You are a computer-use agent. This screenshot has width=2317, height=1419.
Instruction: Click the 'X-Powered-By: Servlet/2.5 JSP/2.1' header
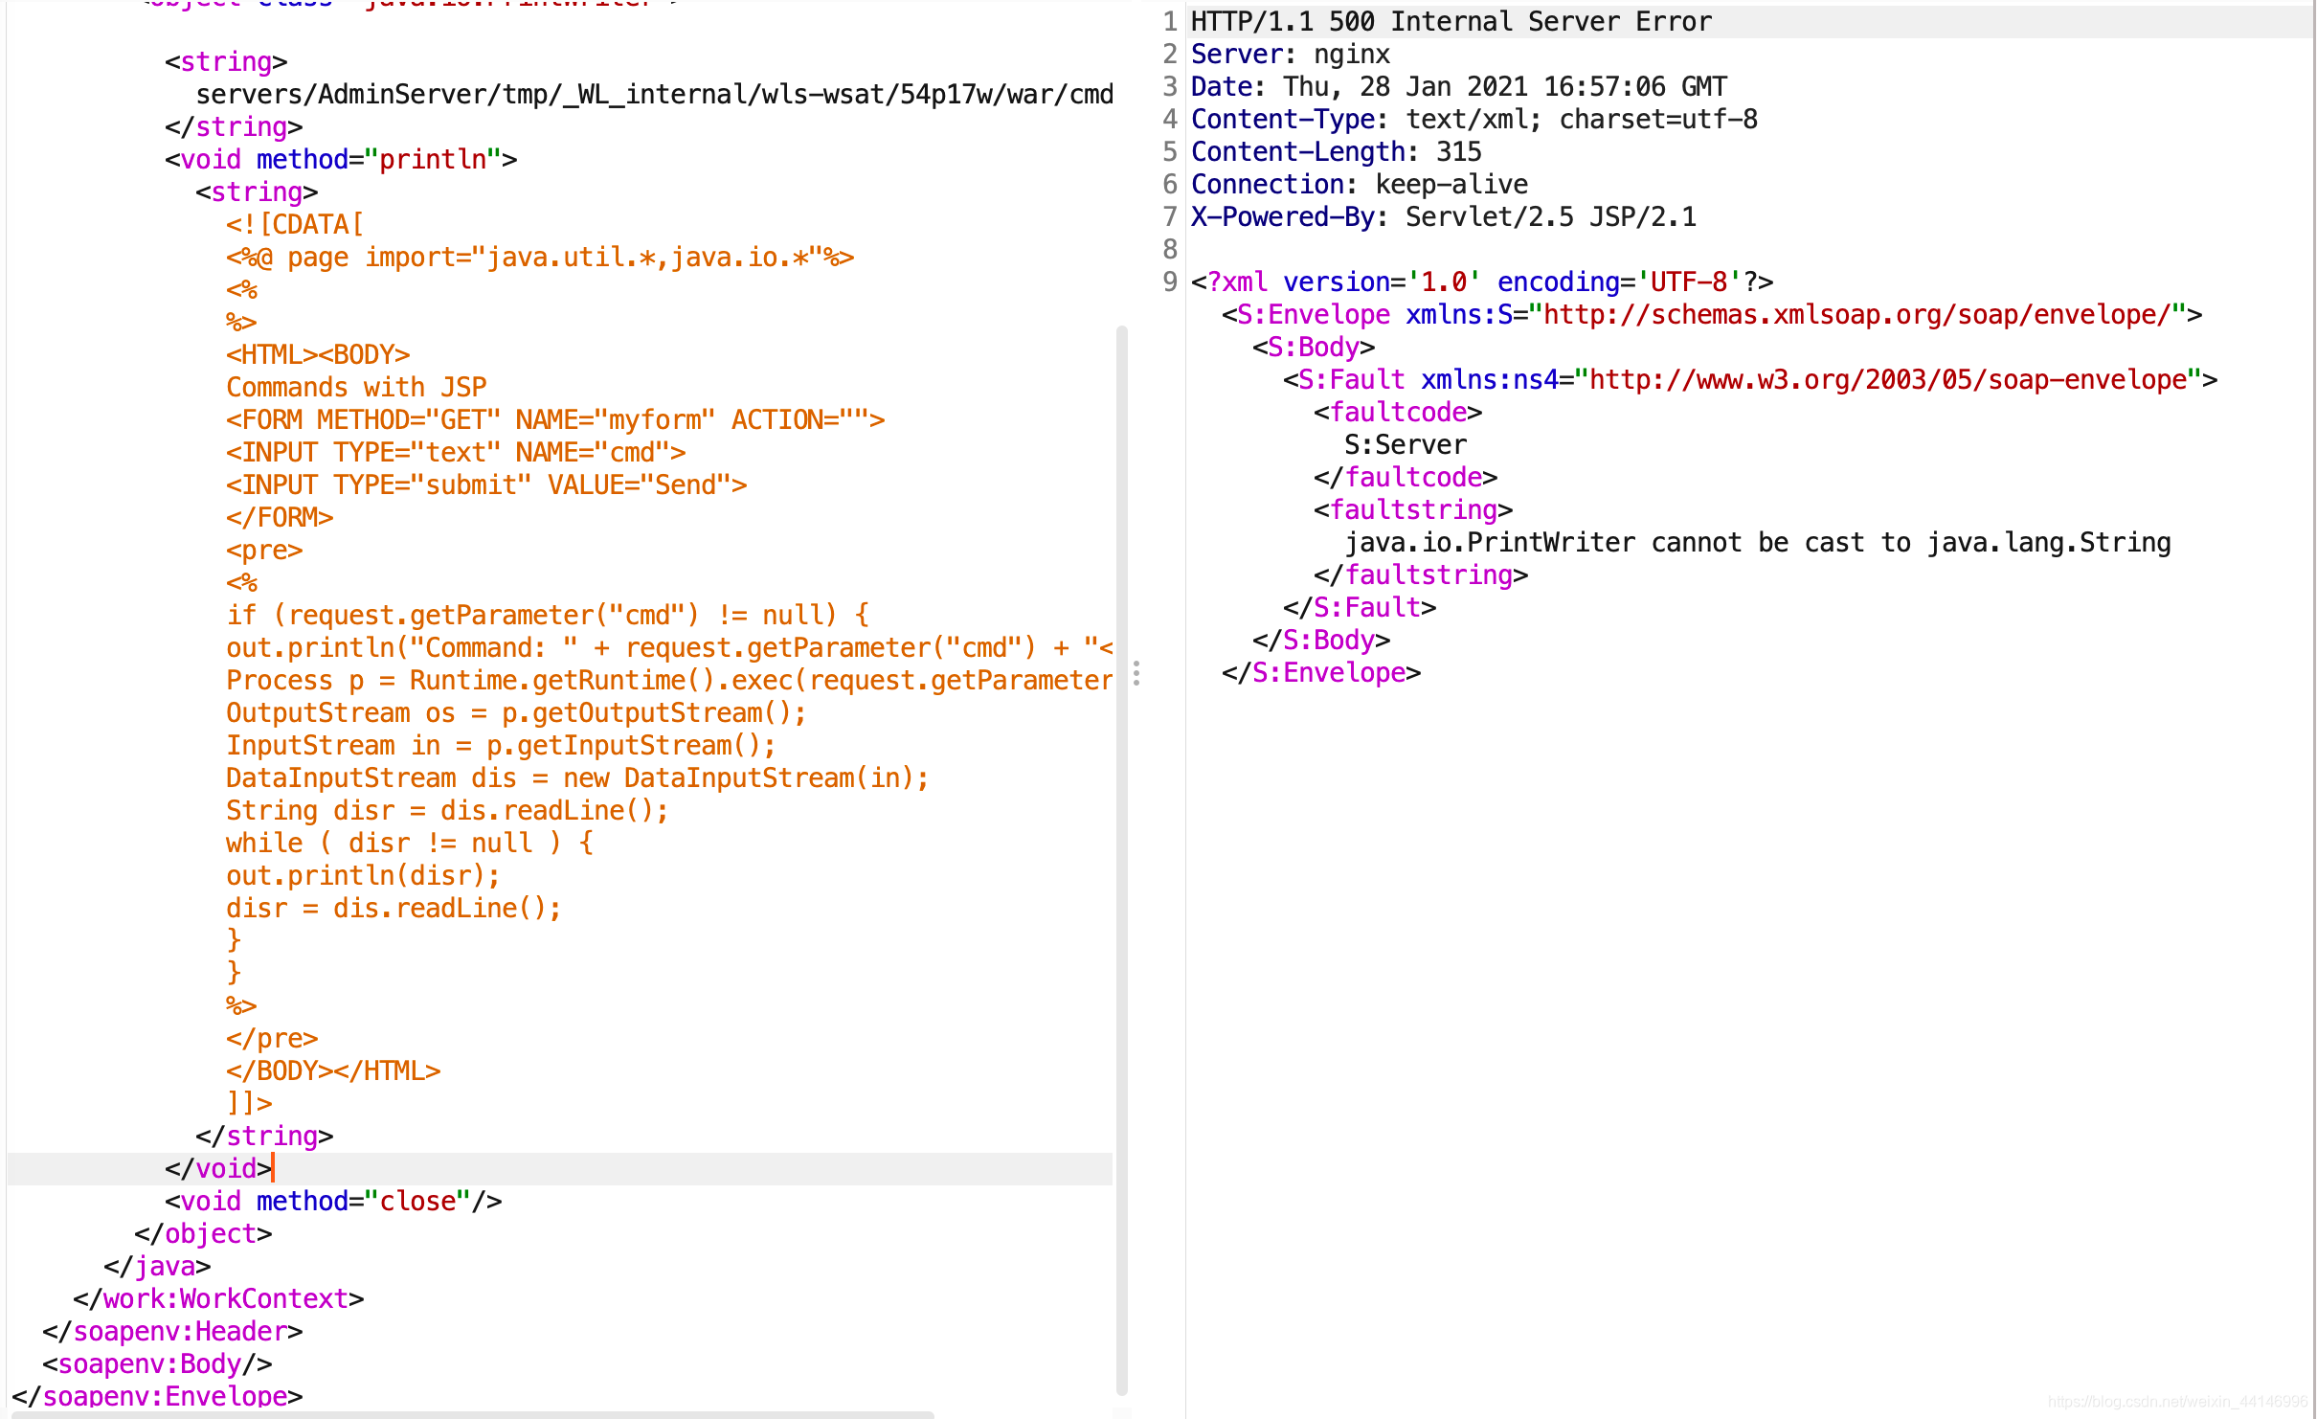1443,216
